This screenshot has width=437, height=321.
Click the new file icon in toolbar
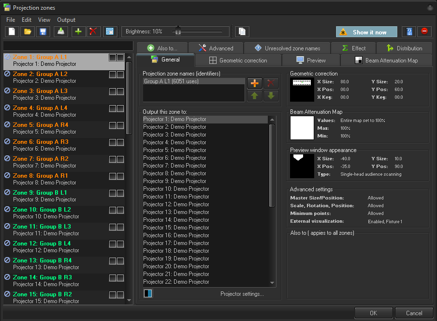pyautogui.click(x=12, y=32)
